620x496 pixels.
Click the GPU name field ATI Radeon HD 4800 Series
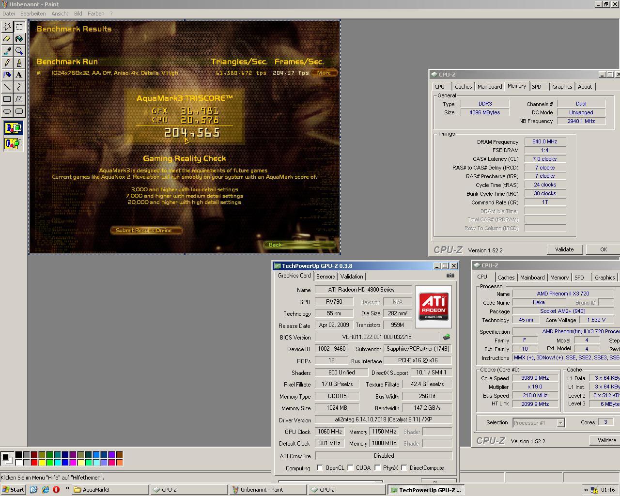click(x=363, y=290)
